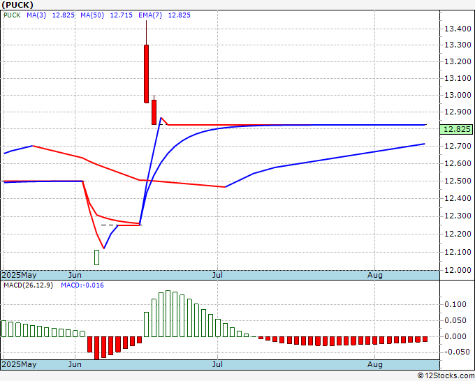Click the 0.100 MACD axis label
Screen dimensions: 475x381
pos(455,304)
